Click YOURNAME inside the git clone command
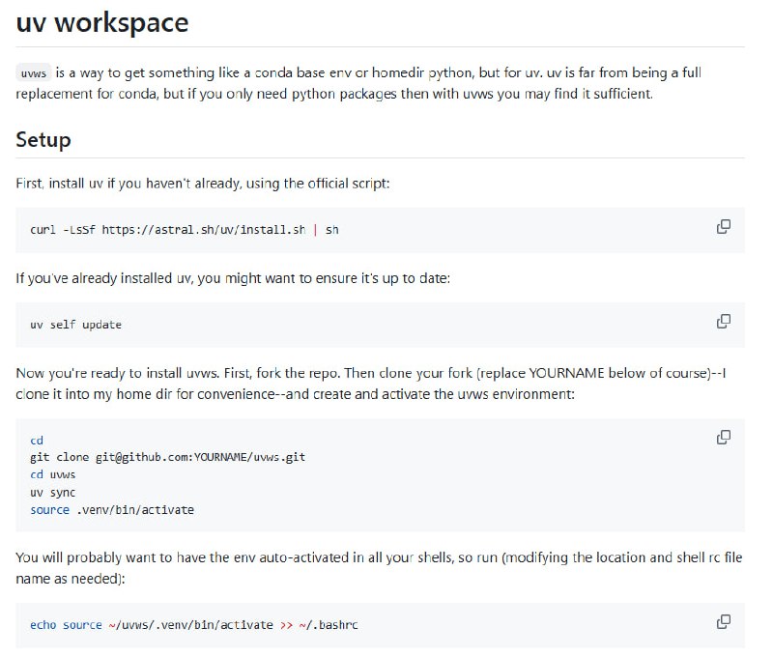 (223, 457)
